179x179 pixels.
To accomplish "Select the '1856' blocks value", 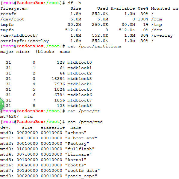I will [x=60, y=100].
